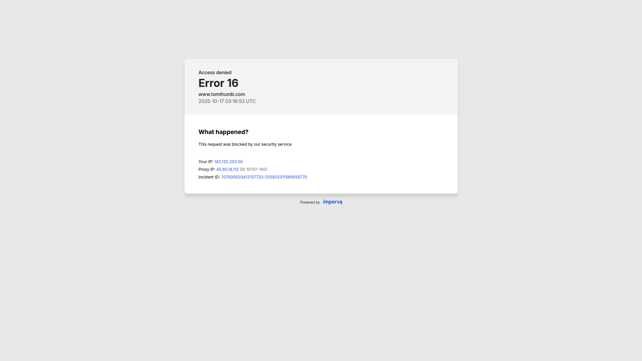Screen dimensions: 642x361
Task: Click the blue Imperva wordmark link
Action: (332, 202)
